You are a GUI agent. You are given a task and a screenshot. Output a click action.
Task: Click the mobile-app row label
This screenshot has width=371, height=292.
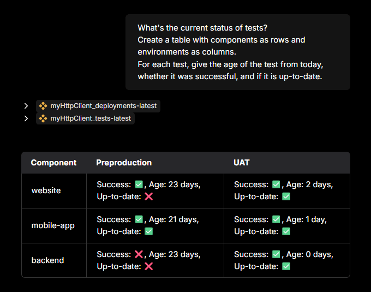[x=53, y=225]
